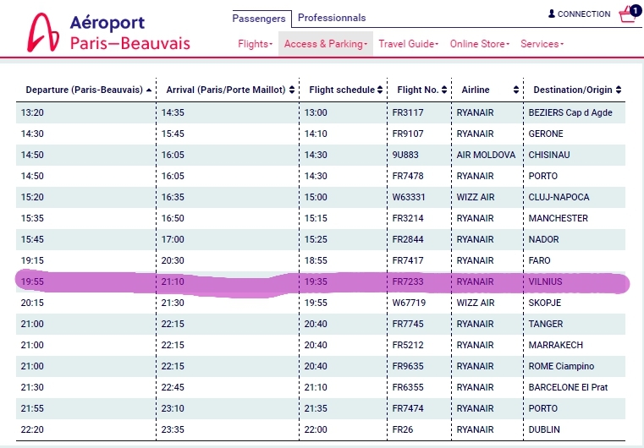The height and width of the screenshot is (448, 644).
Task: Switch to the Professionnals tab
Action: pos(332,18)
